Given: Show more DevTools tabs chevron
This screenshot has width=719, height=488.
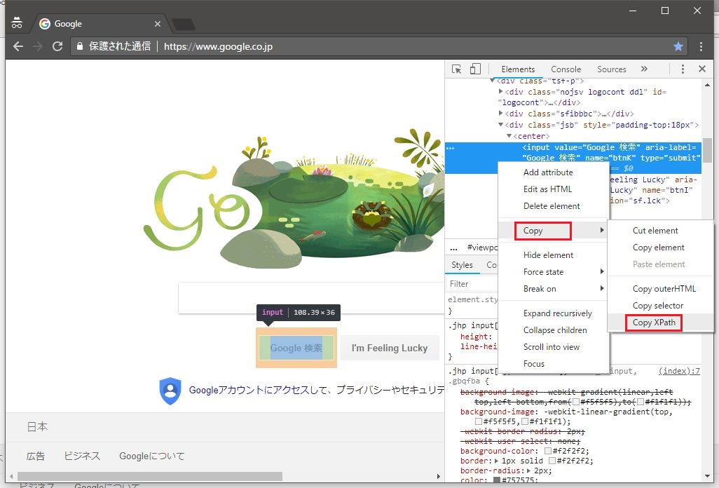Looking at the screenshot, I should [644, 69].
